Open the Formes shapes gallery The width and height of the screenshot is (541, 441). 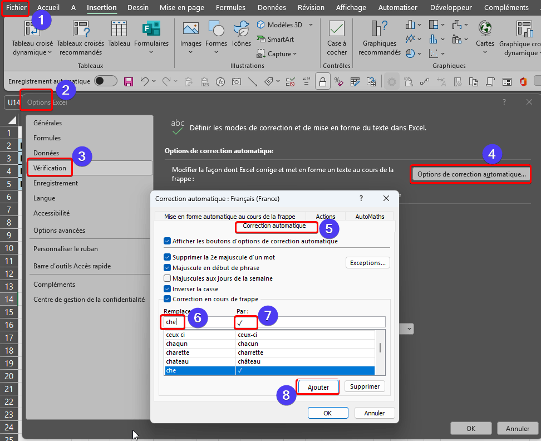216,28
